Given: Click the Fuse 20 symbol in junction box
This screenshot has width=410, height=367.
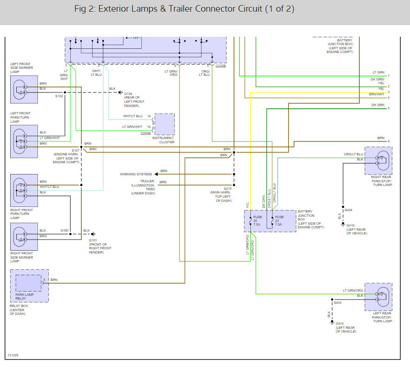Looking at the screenshot, I should pos(250,221).
